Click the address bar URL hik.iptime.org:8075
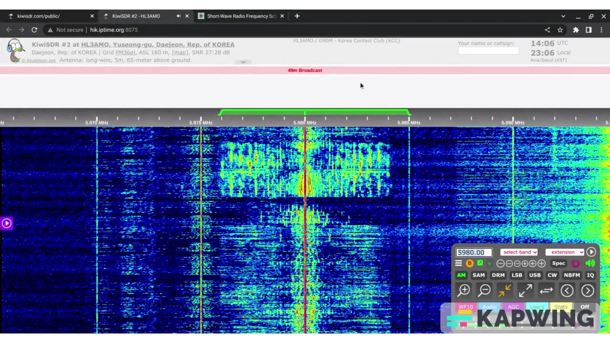 click(x=114, y=30)
